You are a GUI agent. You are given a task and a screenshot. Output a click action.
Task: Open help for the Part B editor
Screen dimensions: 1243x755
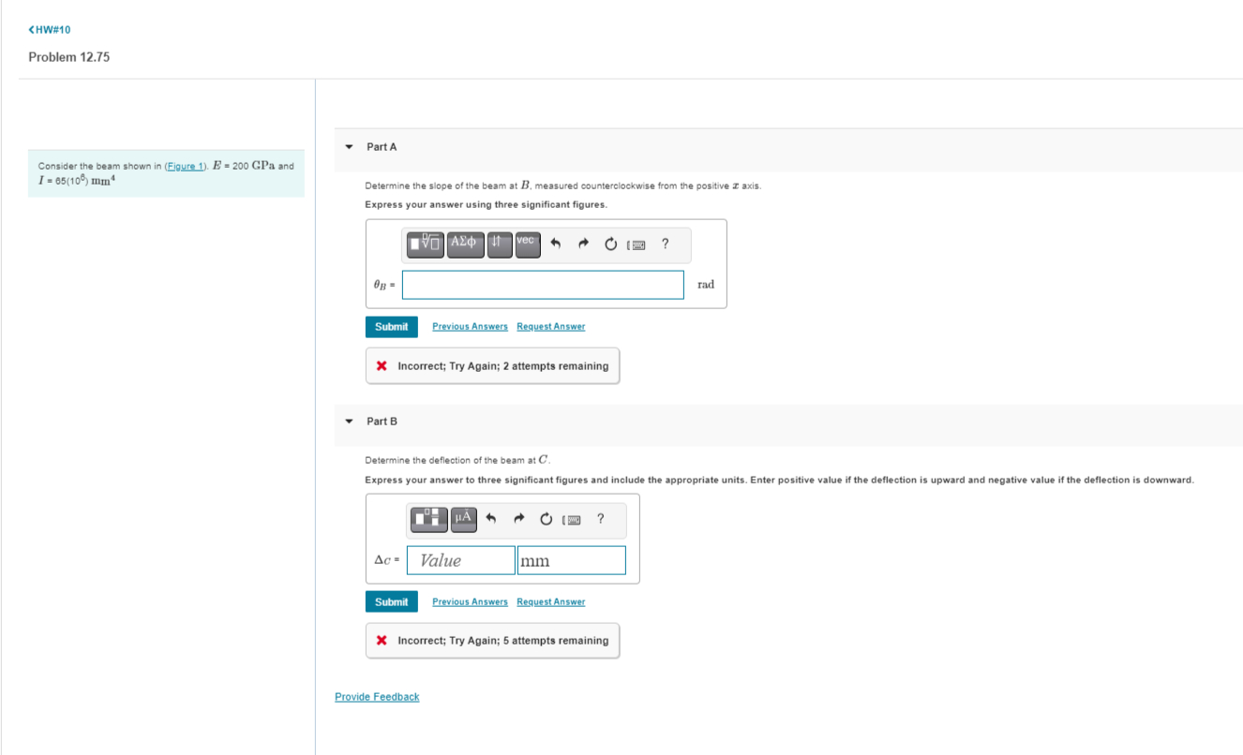(600, 518)
